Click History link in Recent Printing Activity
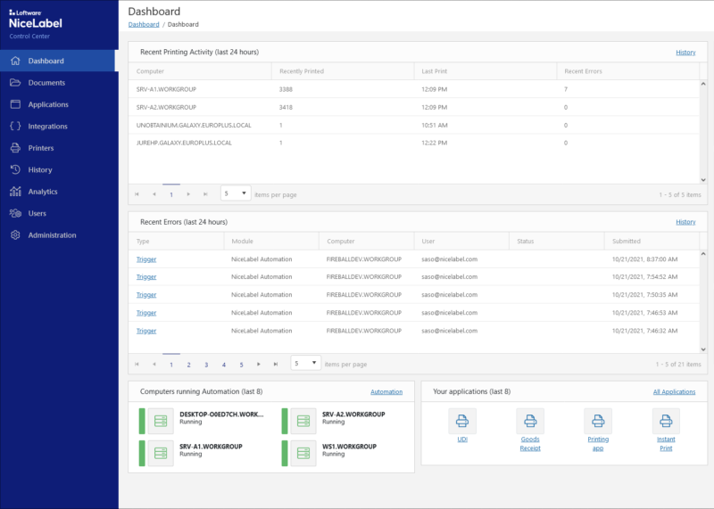714x509 pixels. click(685, 53)
